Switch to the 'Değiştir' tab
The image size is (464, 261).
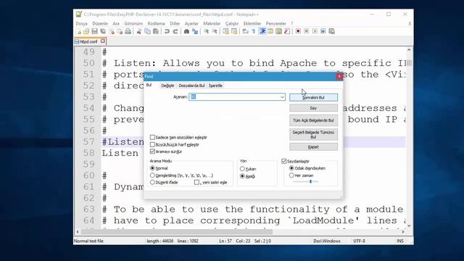(167, 86)
